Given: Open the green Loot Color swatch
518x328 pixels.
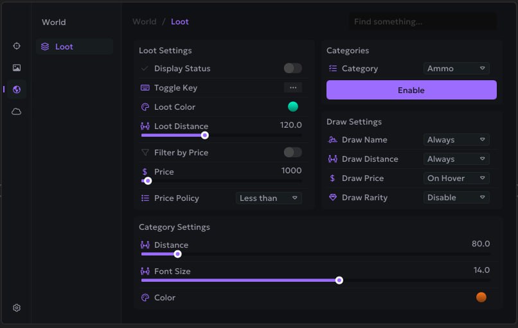Looking at the screenshot, I should point(293,107).
